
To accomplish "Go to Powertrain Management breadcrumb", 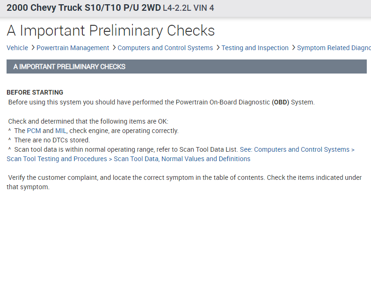I will coord(73,48).
